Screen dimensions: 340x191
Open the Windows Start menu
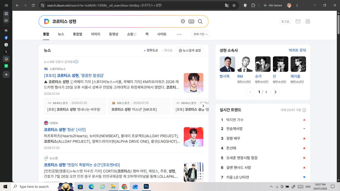click(5, 186)
